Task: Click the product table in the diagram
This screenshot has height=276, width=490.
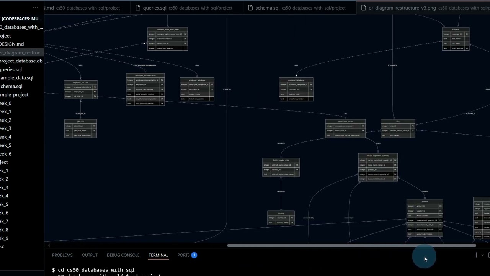Action: click(425, 218)
